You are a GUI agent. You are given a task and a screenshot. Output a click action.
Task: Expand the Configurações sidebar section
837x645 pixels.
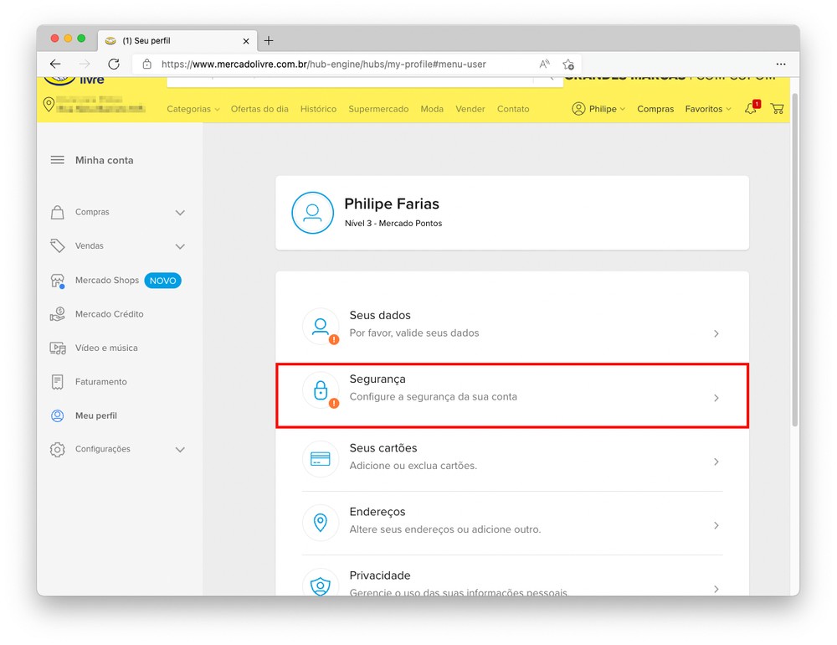(180, 450)
